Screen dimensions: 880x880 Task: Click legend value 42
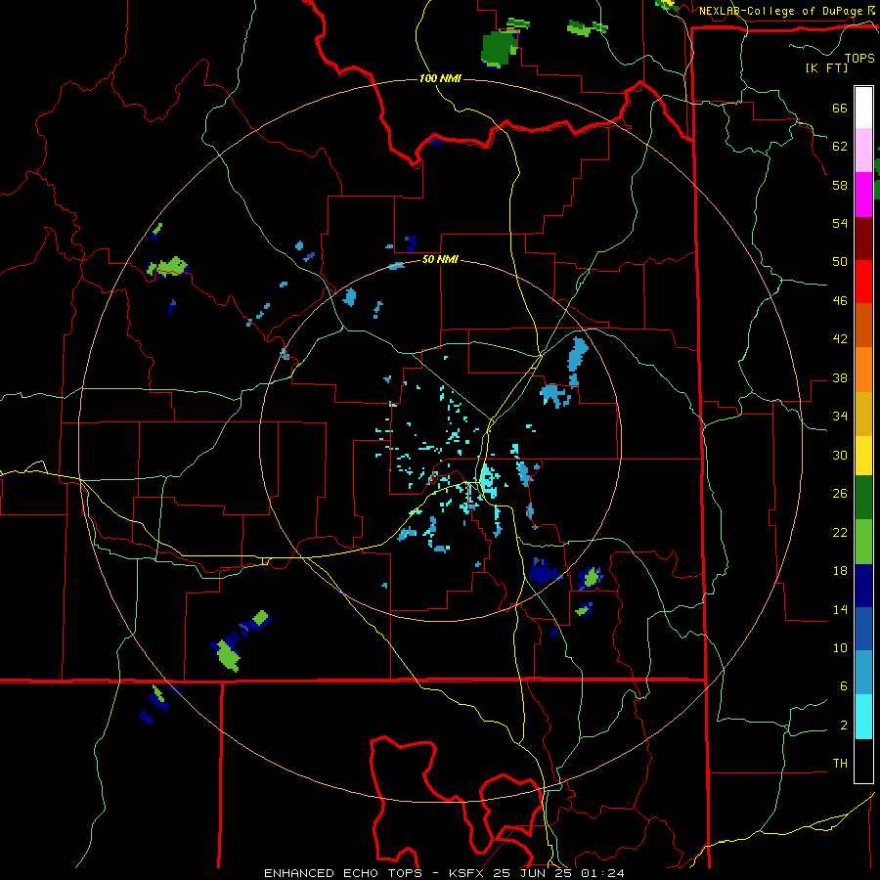point(840,339)
